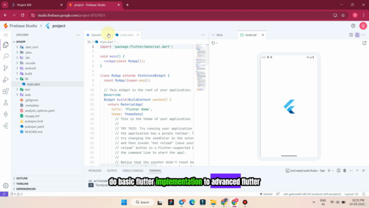This screenshot has width=369, height=208.
Task: Open the Search view in activity bar
Action: [x=6, y=56]
